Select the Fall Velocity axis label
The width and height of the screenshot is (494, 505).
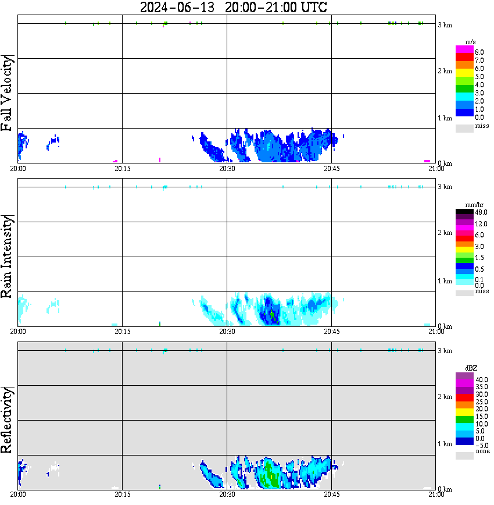7,93
